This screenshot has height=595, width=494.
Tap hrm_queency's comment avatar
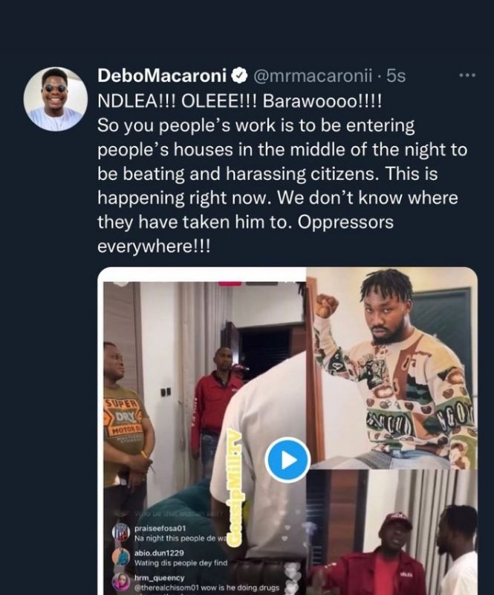click(121, 582)
